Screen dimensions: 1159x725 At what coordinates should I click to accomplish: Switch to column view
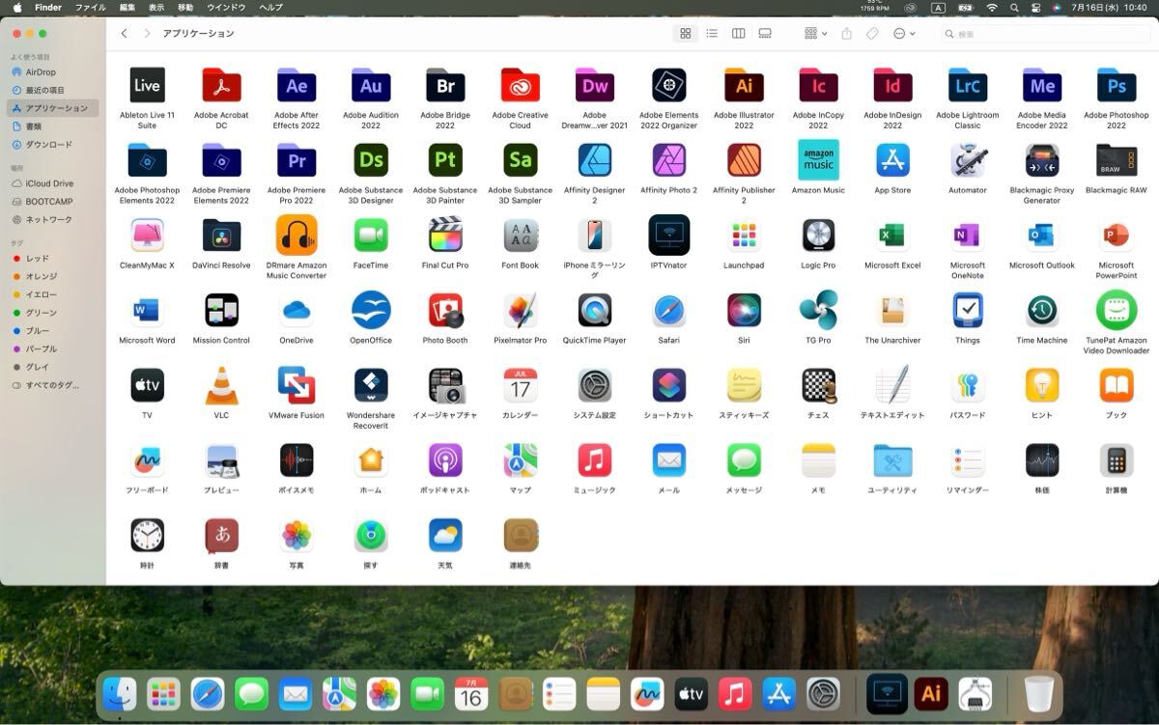click(738, 34)
